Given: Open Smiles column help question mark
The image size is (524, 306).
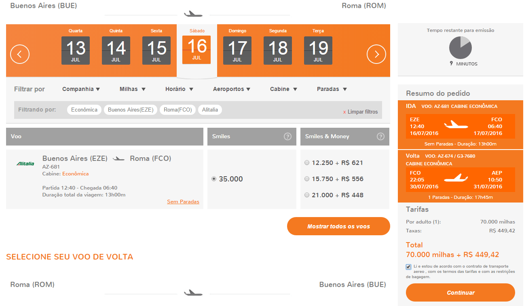Looking at the screenshot, I should (288, 137).
